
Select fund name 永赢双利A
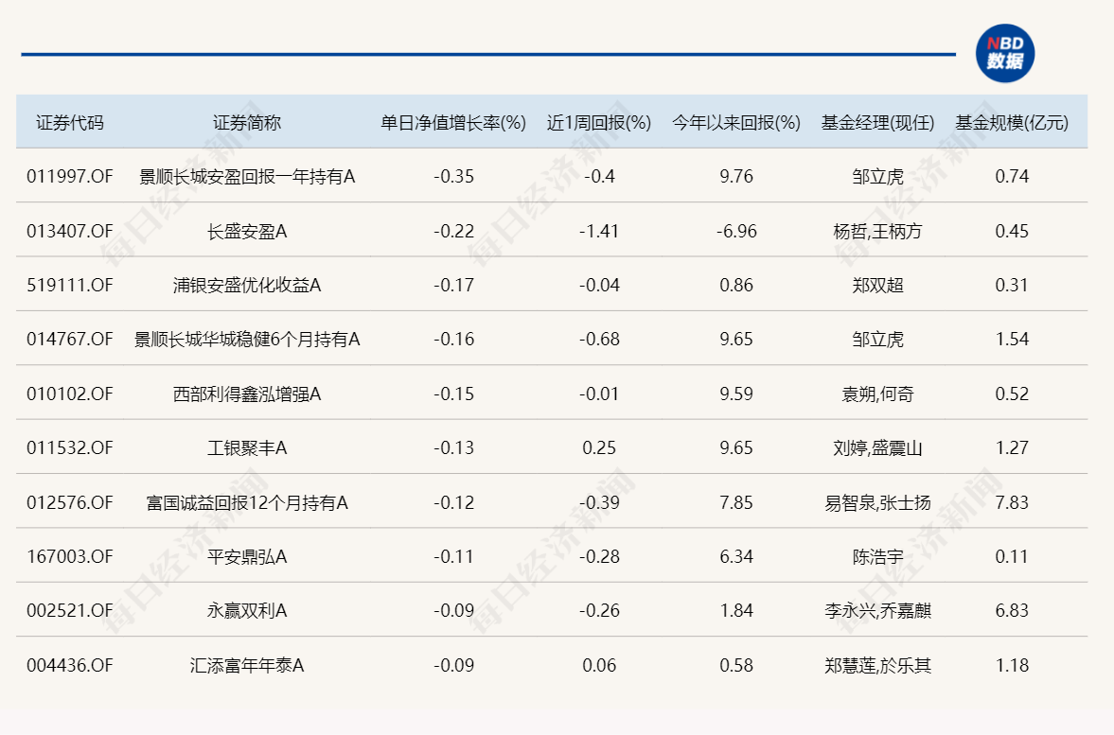247,610
